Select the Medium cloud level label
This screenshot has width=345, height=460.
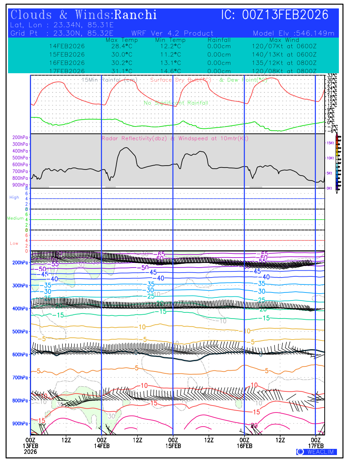pyautogui.click(x=15, y=219)
